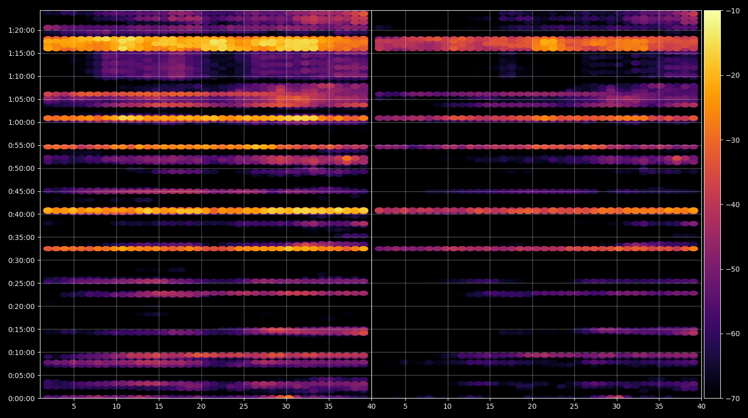The image size is (748, 418).
Task: Click the 0:55:00 y-axis tick label
Action: click(22, 145)
